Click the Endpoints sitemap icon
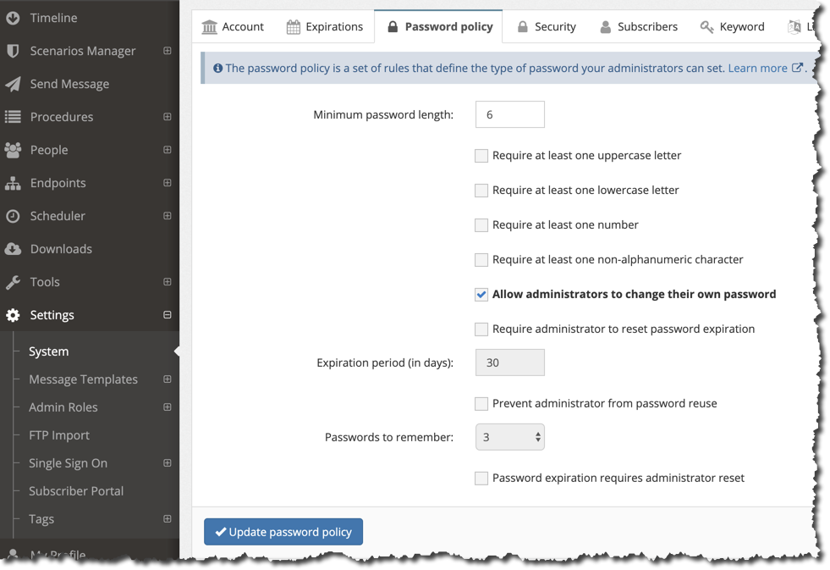 (13, 183)
